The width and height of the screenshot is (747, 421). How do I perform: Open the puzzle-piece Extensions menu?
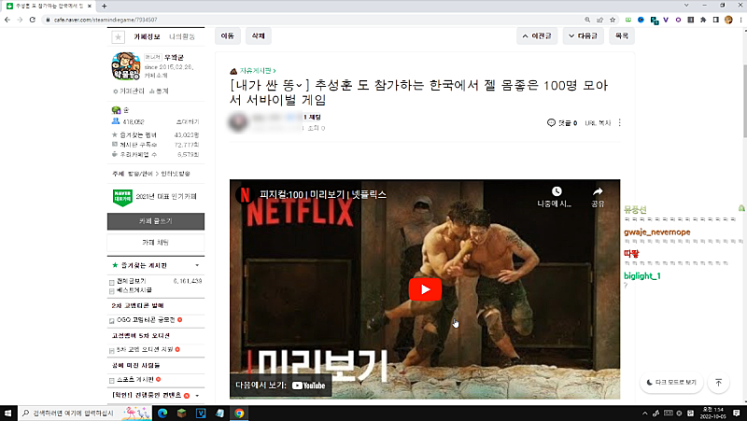[703, 20]
